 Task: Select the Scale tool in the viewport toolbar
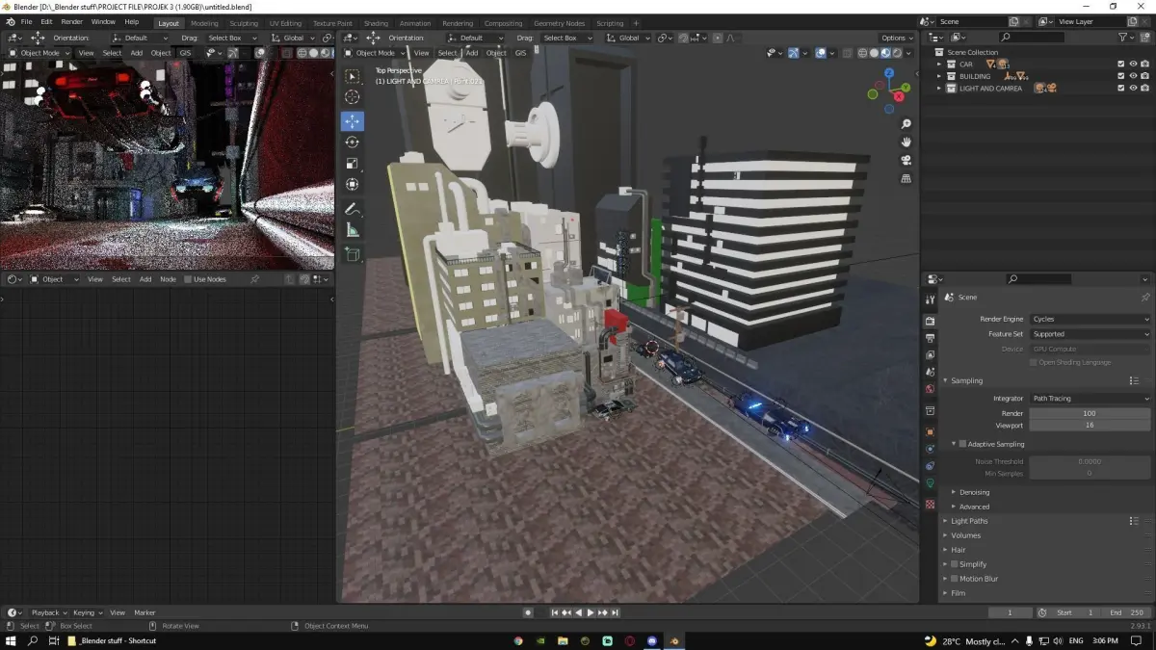tap(352, 163)
